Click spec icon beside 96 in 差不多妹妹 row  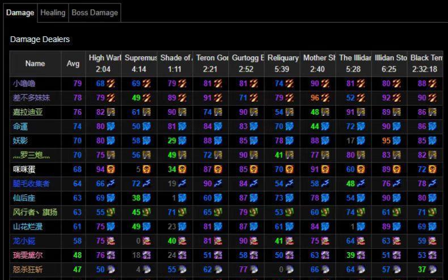(x=325, y=98)
